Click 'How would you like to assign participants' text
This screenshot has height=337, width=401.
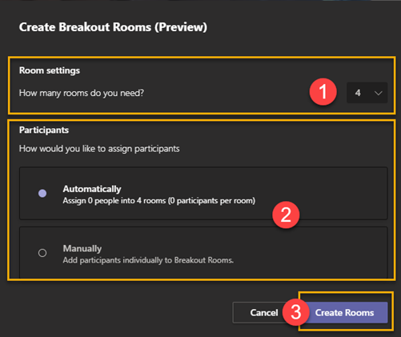pyautogui.click(x=99, y=149)
